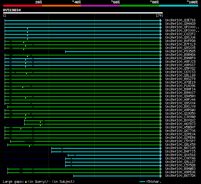201x184 pixels.
Task: Click the gap marker on UniRef100_C6TCS3 row
Action: coord(27,73)
